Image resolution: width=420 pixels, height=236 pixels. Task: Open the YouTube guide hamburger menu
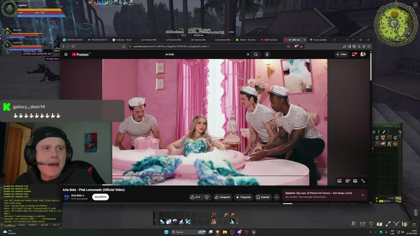point(66,54)
